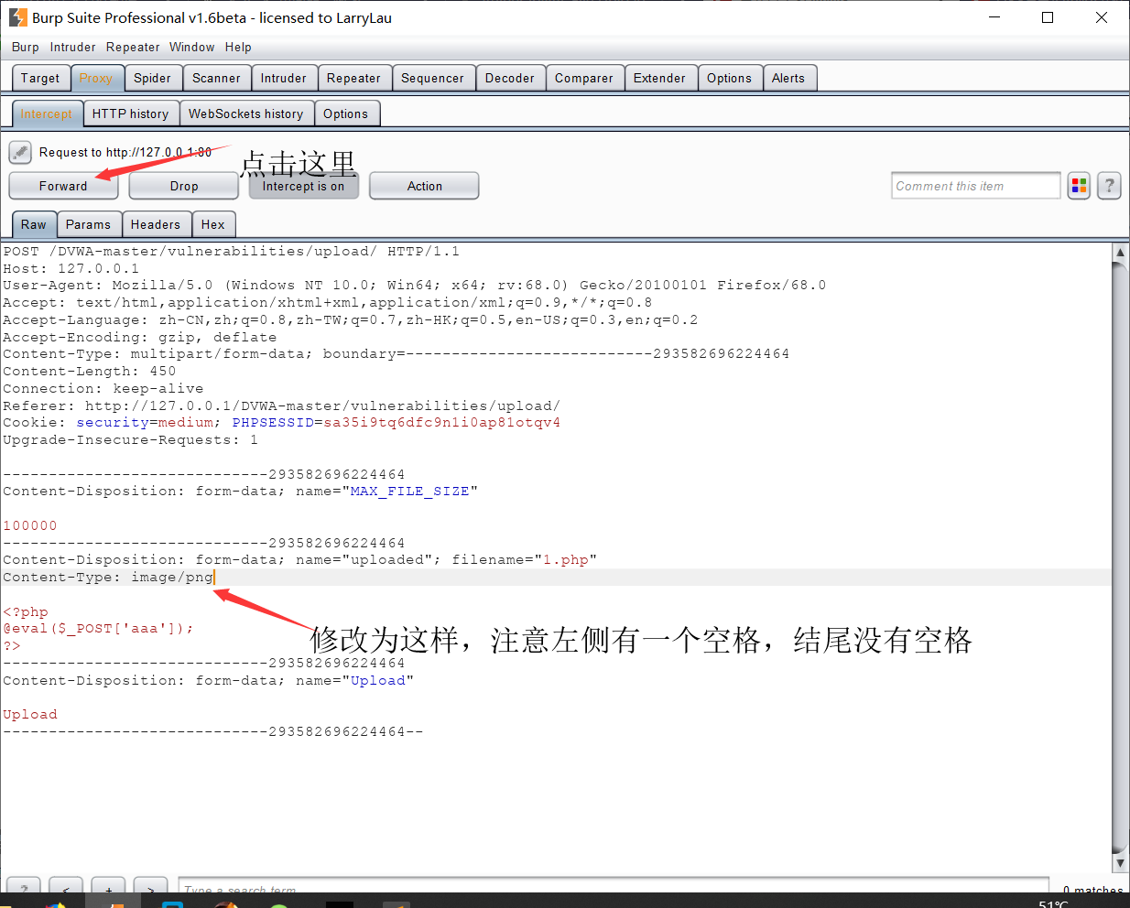
Task: Open the Burp menu
Action: (x=26, y=47)
